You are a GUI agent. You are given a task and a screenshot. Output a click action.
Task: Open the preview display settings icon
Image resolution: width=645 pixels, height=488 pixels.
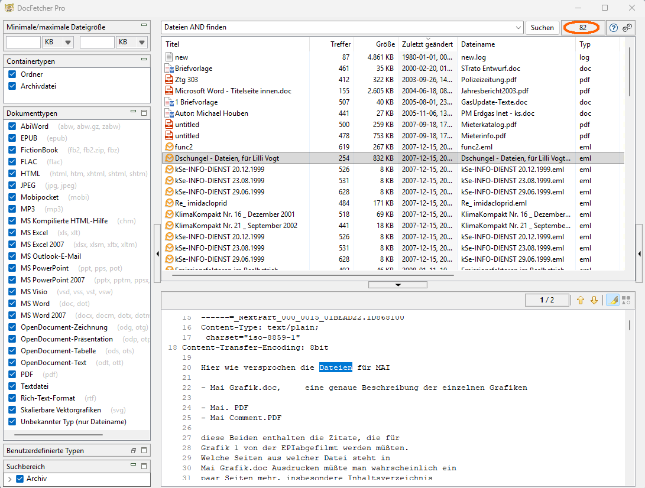pyautogui.click(x=625, y=300)
